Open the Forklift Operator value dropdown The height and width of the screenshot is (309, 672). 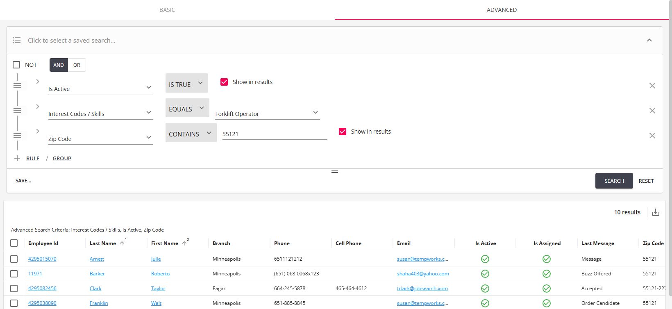click(267, 114)
